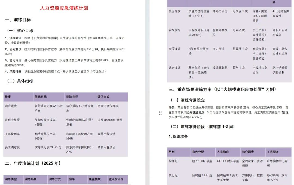Click the cell 响应速度
This screenshot has height=185, width=294.
pyautogui.click(x=11, y=106)
